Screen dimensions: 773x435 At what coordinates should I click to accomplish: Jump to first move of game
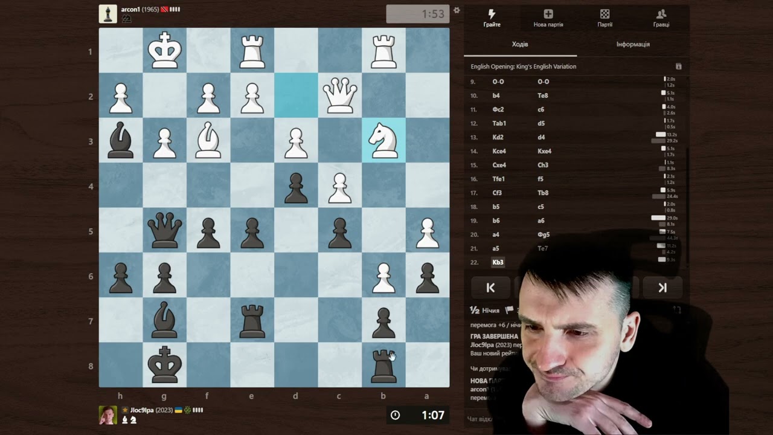[490, 288]
